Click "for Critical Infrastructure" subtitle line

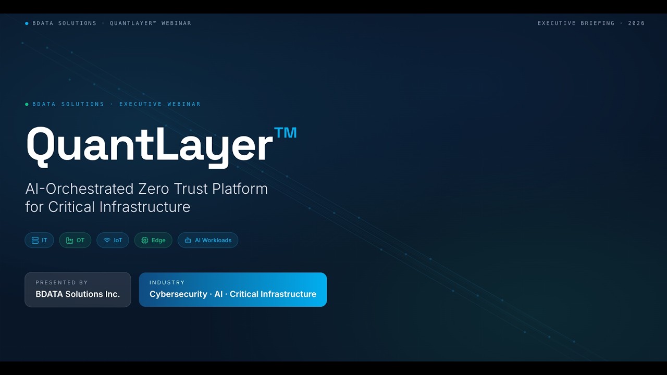108,207
